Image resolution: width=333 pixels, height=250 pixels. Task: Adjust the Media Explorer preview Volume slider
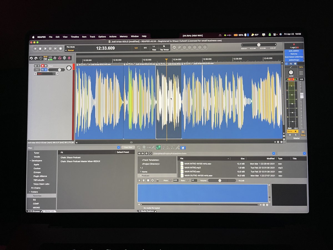click(222, 181)
